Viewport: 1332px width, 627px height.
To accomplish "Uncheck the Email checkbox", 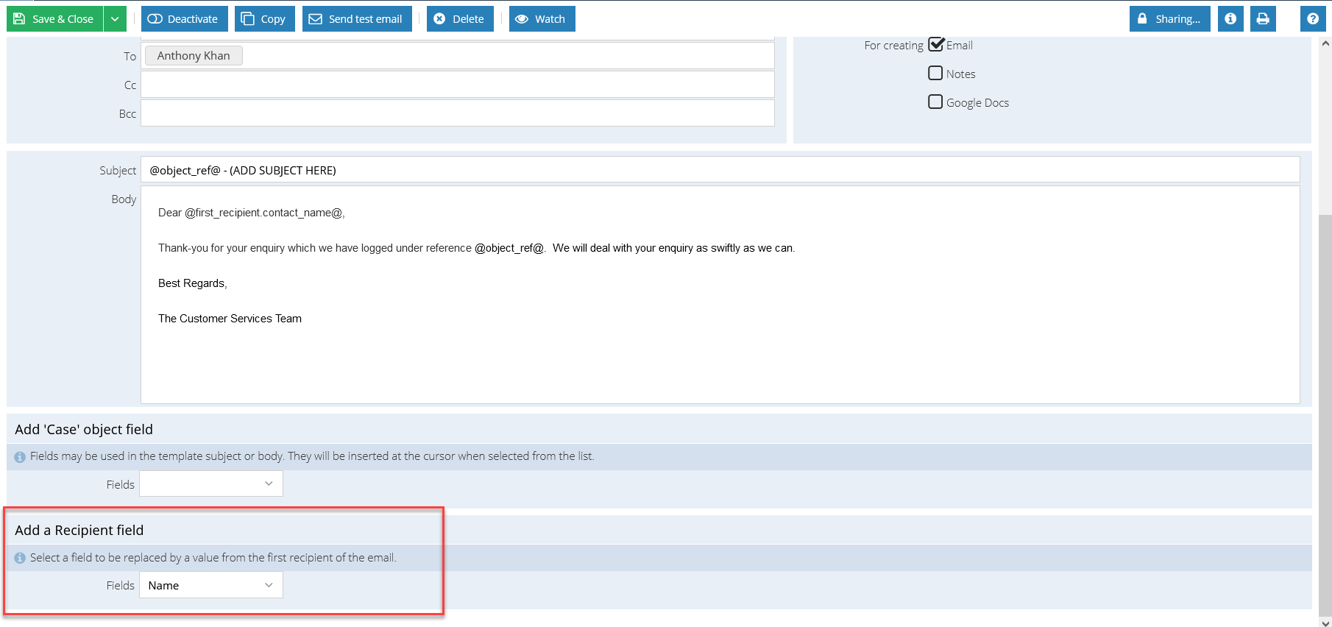I will [935, 45].
